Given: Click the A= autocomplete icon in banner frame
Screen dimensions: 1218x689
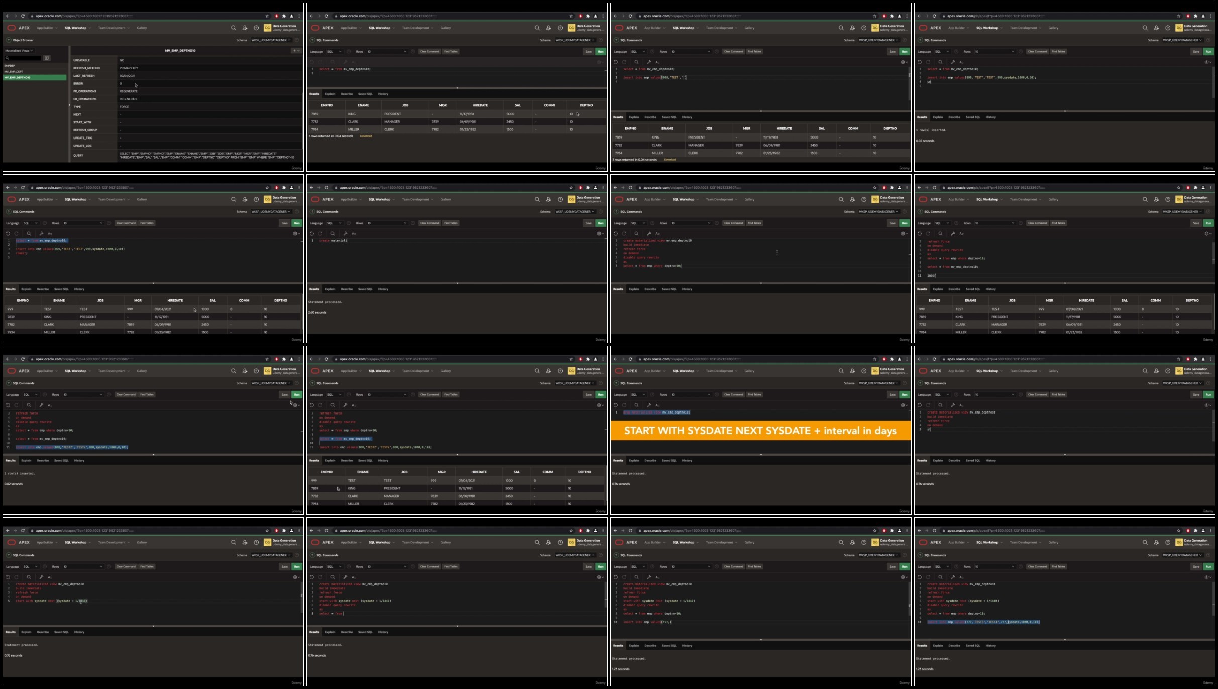Looking at the screenshot, I should (x=657, y=405).
